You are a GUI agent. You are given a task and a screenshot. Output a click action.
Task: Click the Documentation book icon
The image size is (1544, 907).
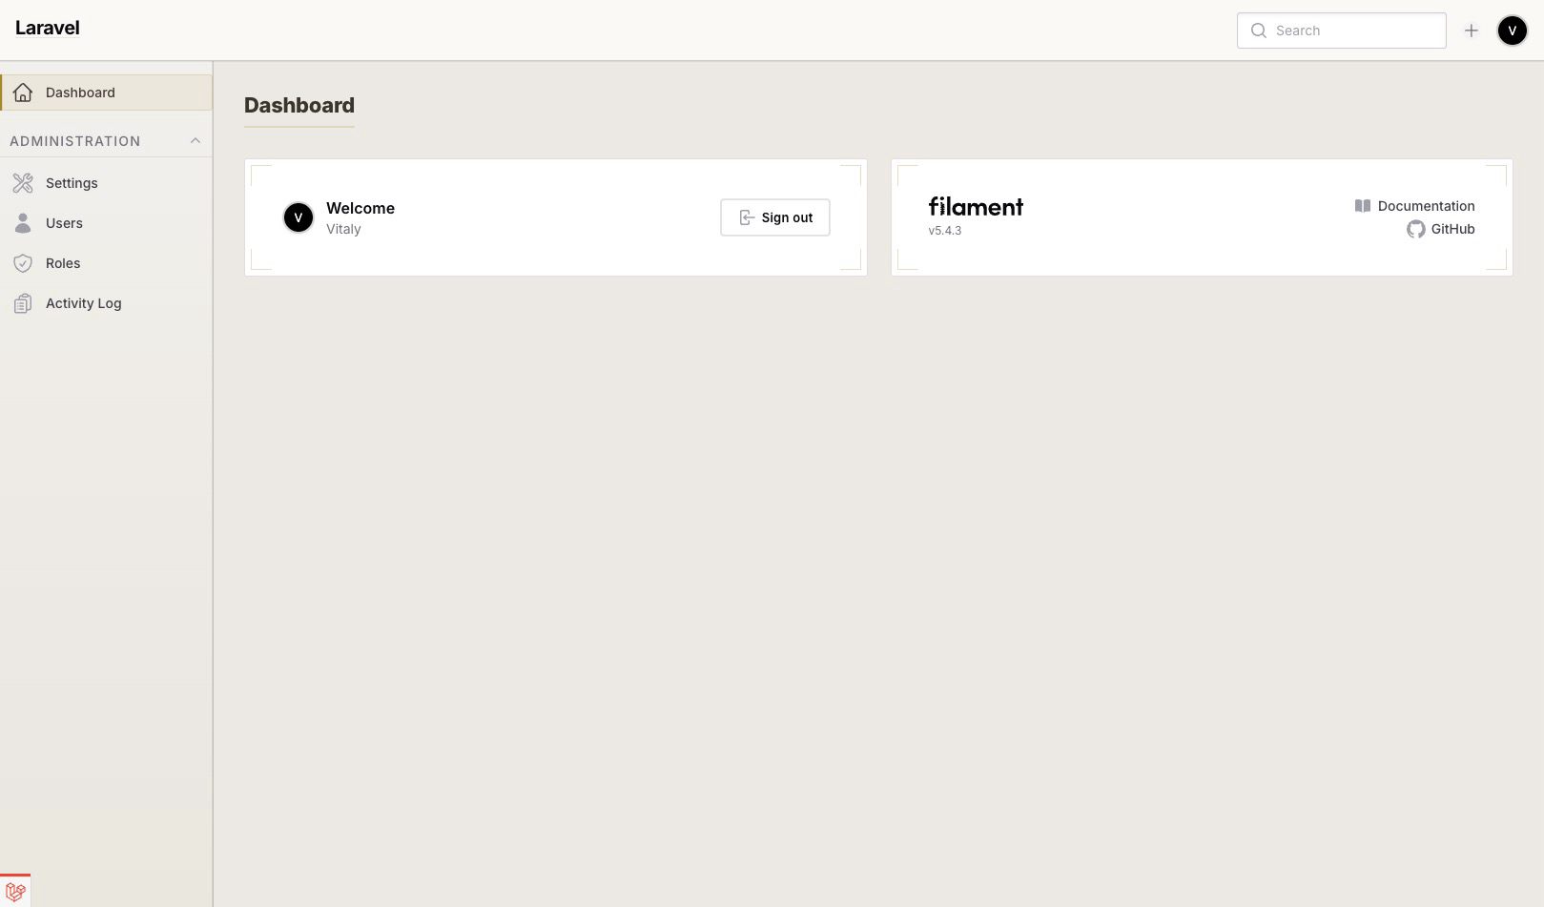point(1363,206)
